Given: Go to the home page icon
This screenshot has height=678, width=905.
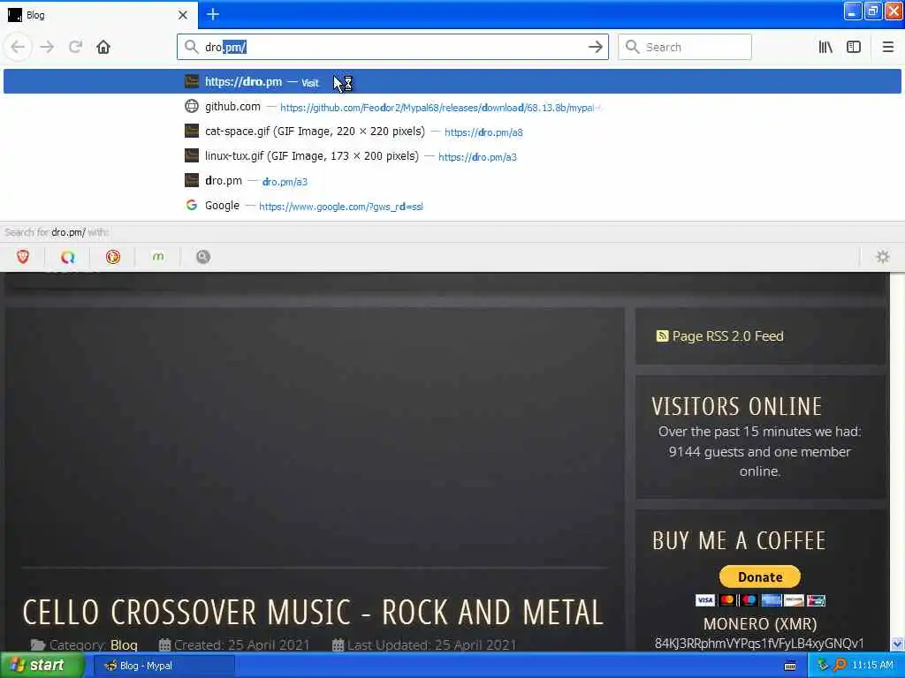Looking at the screenshot, I should [103, 47].
